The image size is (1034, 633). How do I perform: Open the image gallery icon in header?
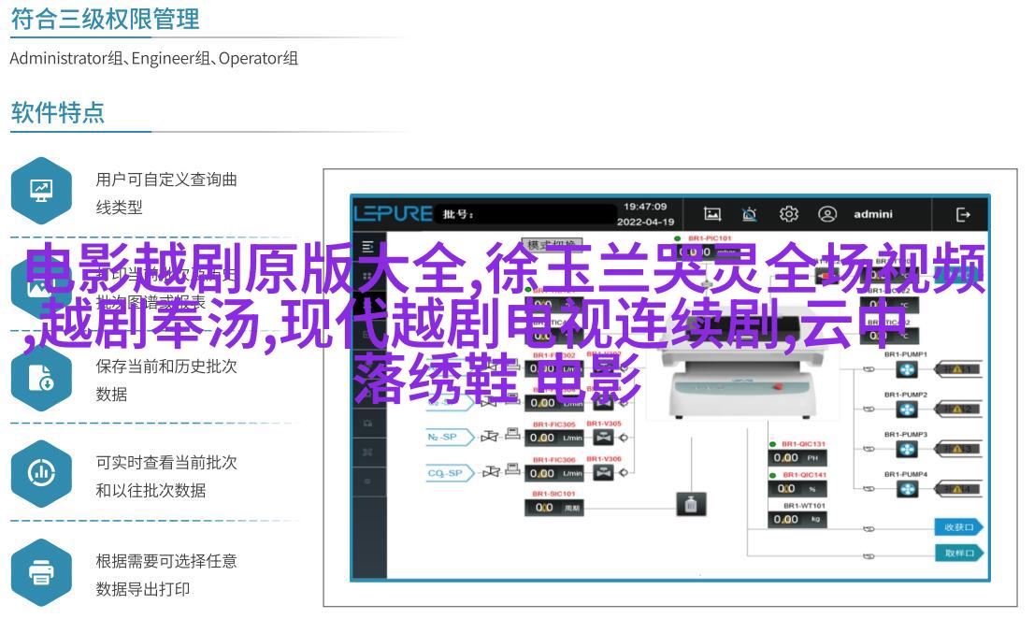(712, 214)
